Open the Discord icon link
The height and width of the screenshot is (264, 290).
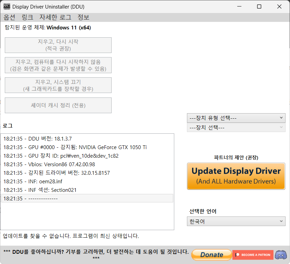[281, 255]
